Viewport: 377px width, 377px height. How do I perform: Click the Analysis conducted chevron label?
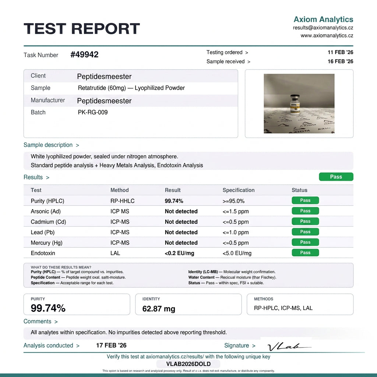point(52,345)
